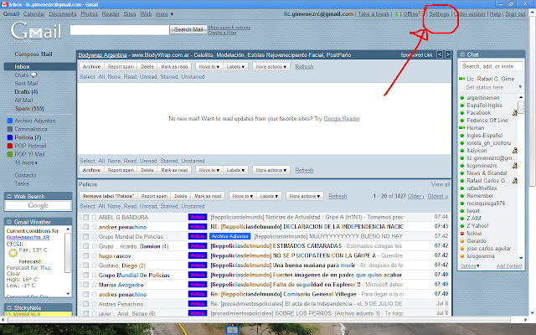536x335 pixels.
Task: Select the Andres Penachino Jul 8 message checkbox
Action: point(85,304)
